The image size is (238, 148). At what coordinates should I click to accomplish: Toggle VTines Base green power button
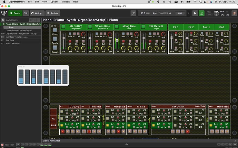pos(90,27)
